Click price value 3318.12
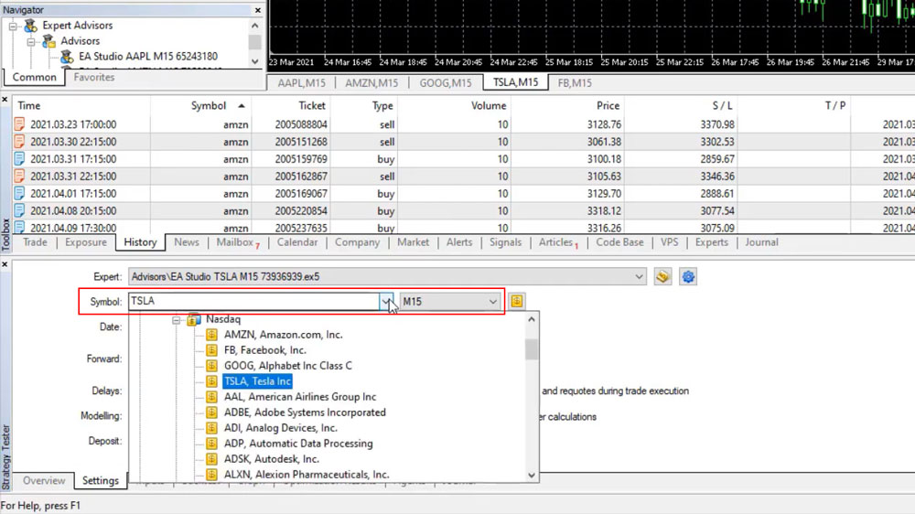Viewport: 915px width, 514px height. click(x=604, y=210)
